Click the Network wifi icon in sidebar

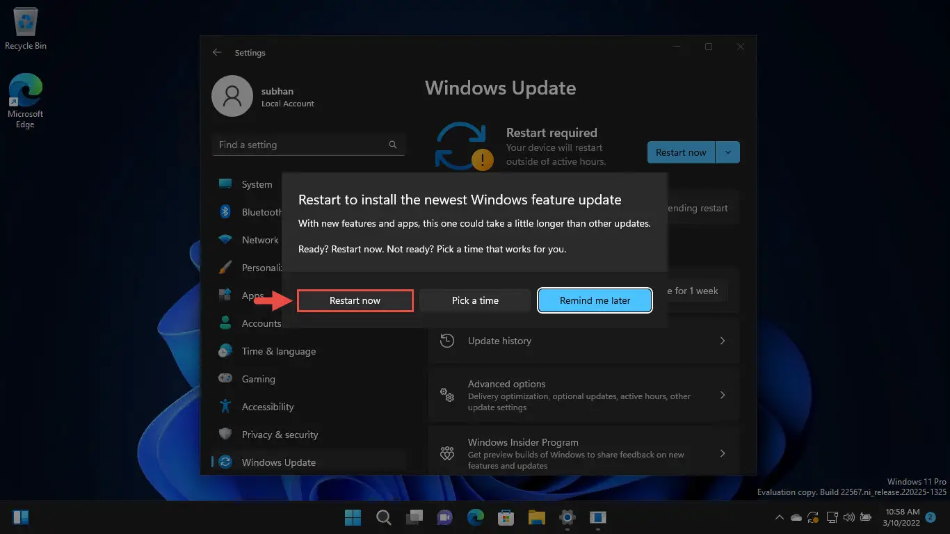(225, 240)
